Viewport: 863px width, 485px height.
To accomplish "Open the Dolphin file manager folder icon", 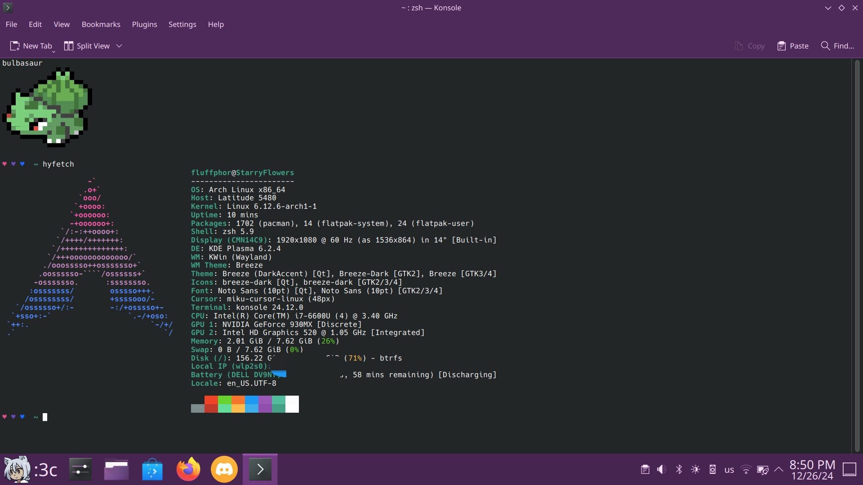I will point(116,469).
